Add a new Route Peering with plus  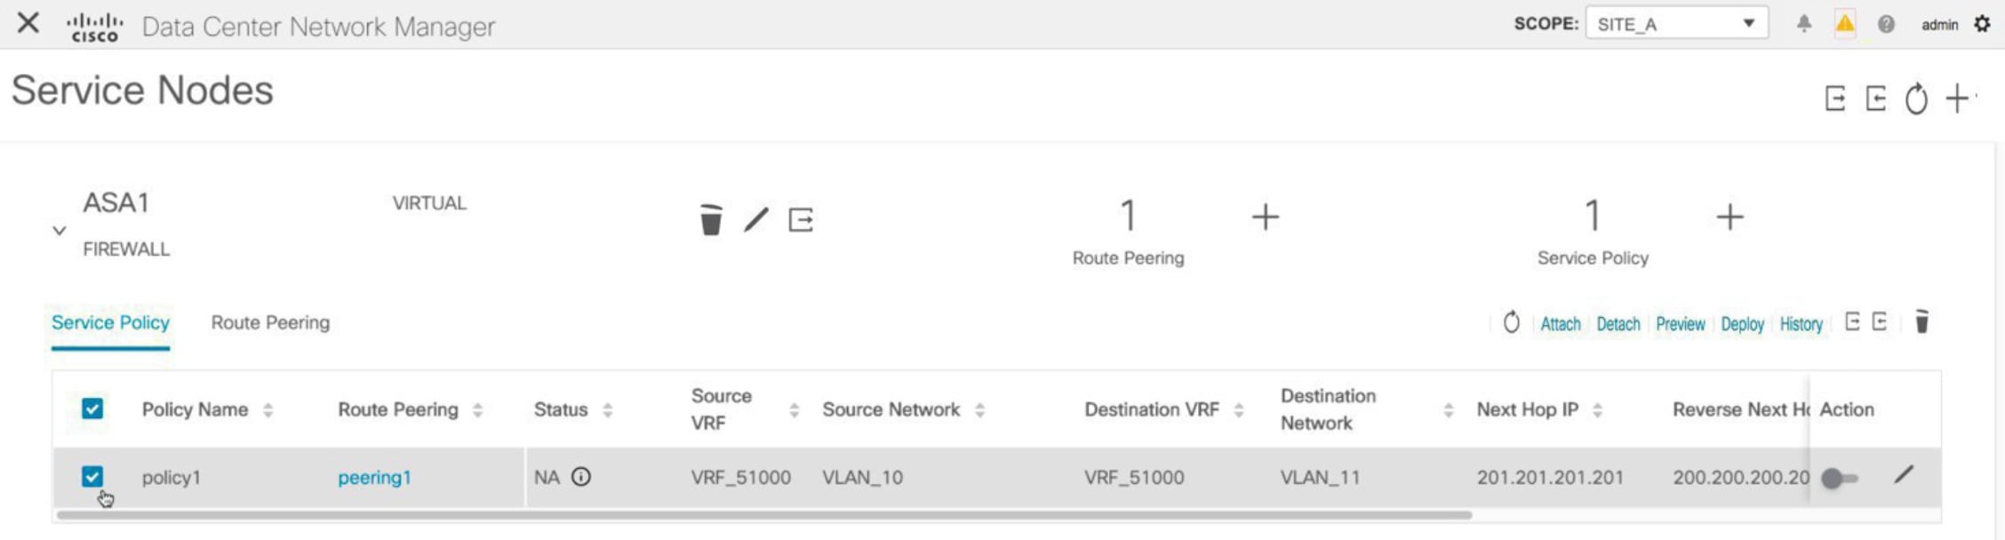point(1265,217)
